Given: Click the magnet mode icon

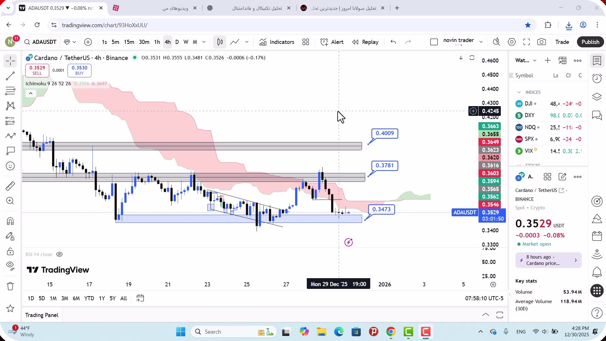Looking at the screenshot, I should [x=10, y=221].
